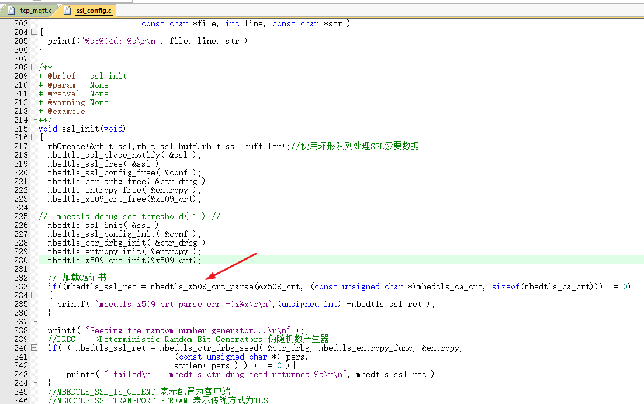The width and height of the screenshot is (644, 404).
Task: Click printf mbedtls_x509_crt_parse err line 235
Action: 245,304
